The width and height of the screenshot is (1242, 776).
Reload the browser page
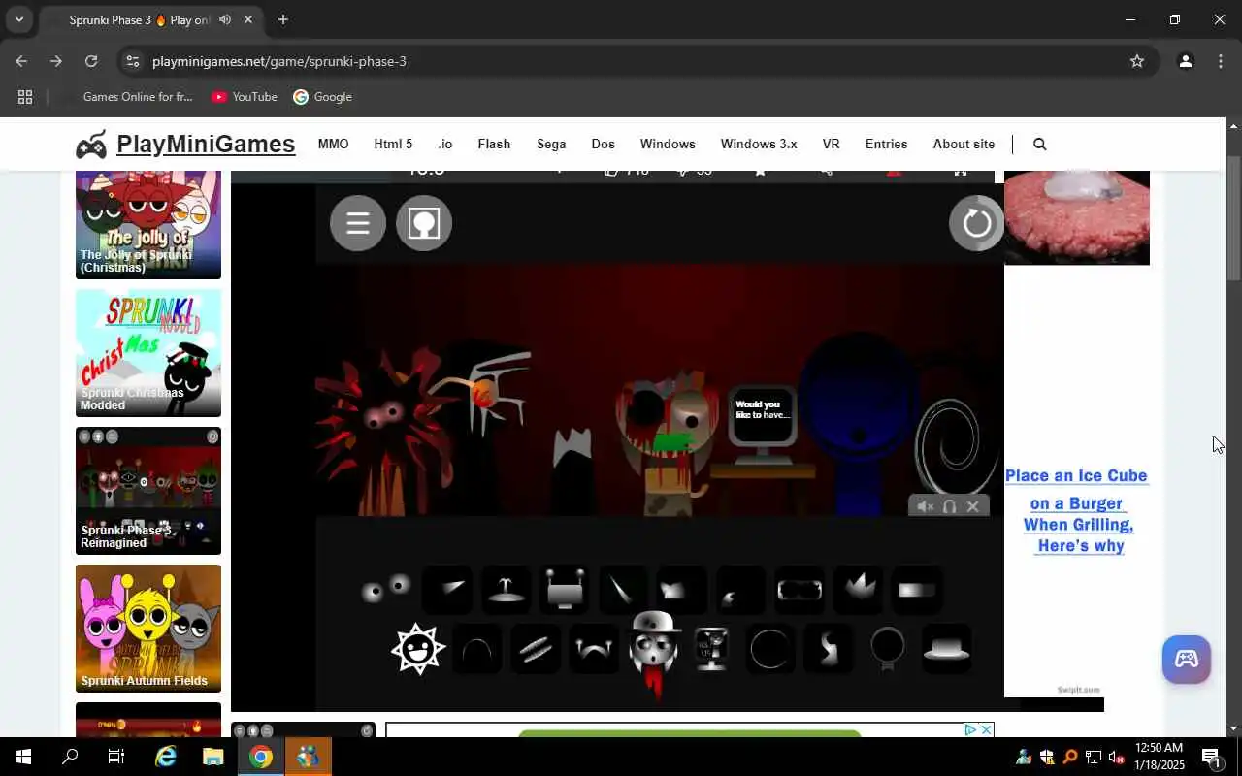click(91, 61)
